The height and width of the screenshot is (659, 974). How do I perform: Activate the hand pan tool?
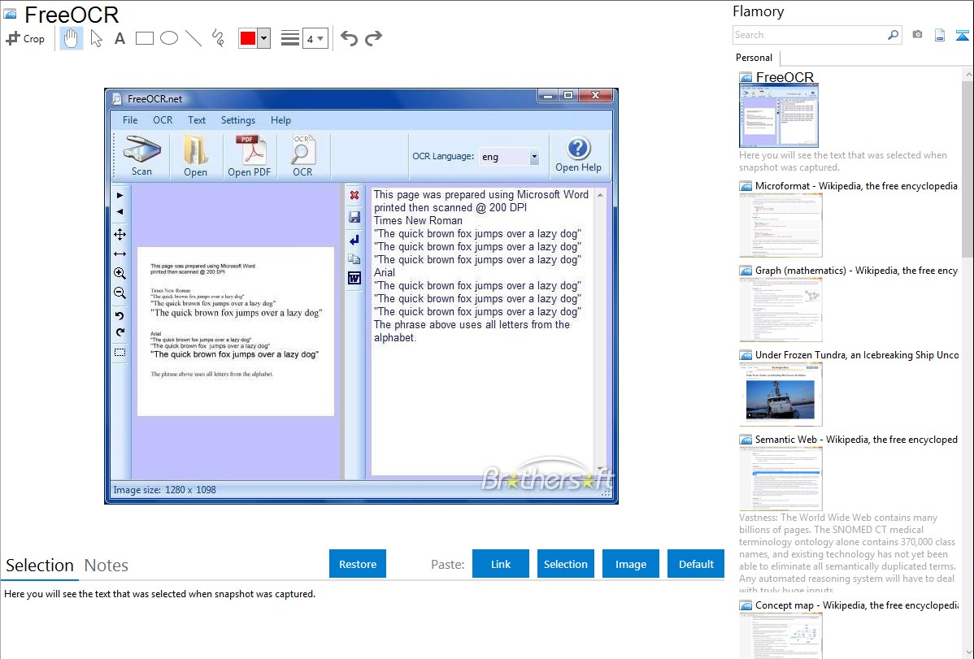(x=71, y=38)
